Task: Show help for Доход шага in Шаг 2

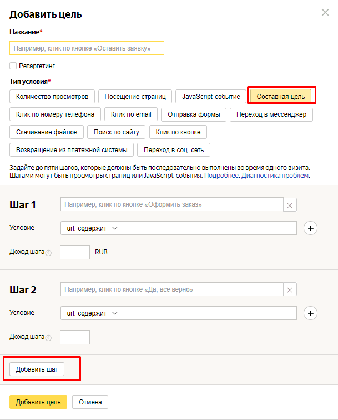Action: pyautogui.click(x=48, y=338)
